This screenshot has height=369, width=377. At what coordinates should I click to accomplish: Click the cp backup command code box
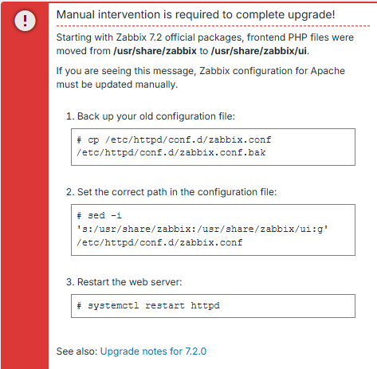coord(213,147)
